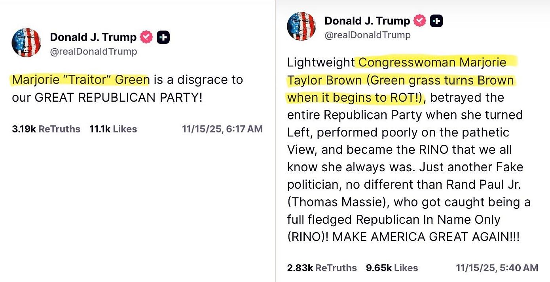Click the 11/15/25, 6:17 AM timestamp

[222, 129]
